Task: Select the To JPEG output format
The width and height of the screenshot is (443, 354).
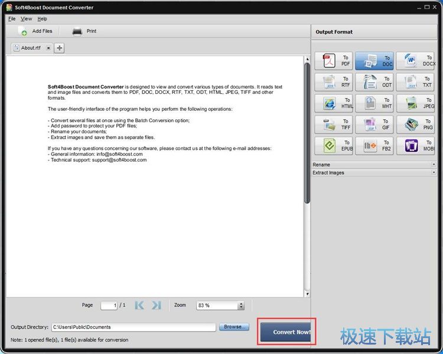Action: click(x=416, y=103)
